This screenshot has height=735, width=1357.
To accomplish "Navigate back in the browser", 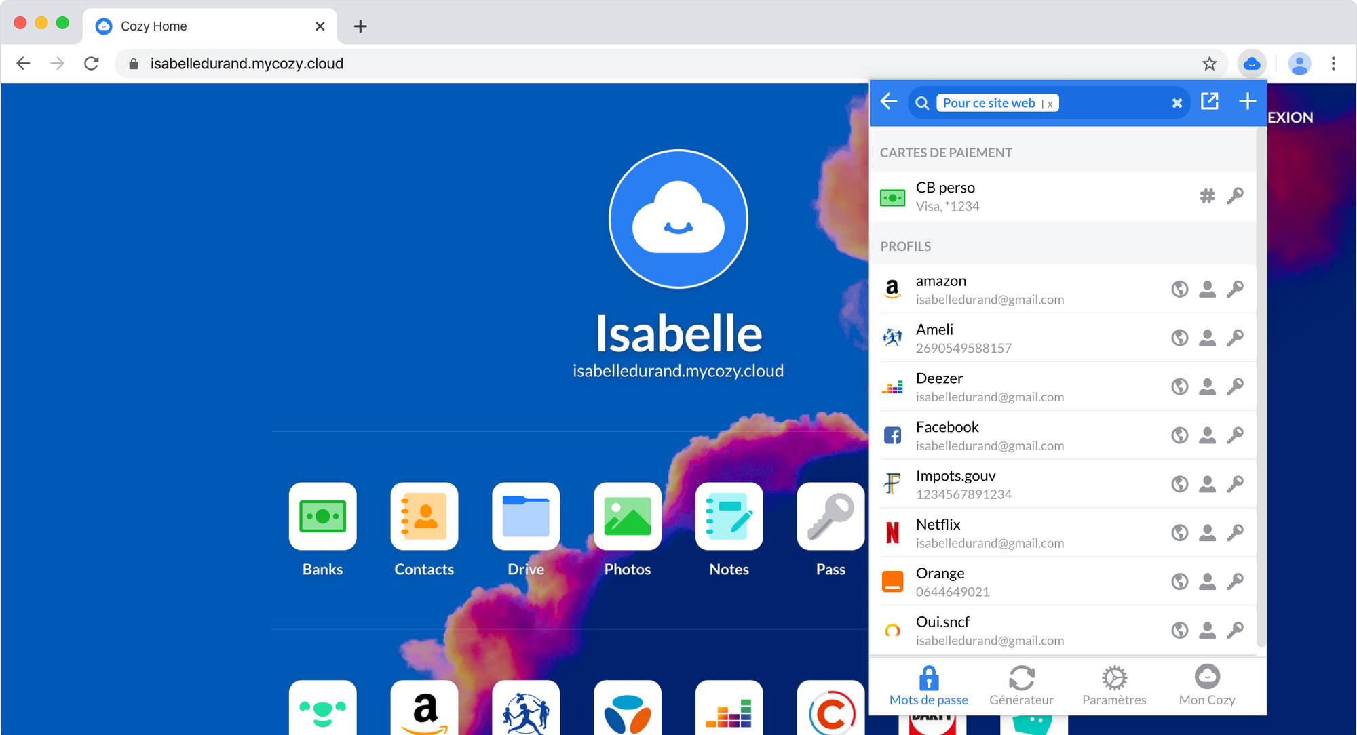I will [x=23, y=64].
